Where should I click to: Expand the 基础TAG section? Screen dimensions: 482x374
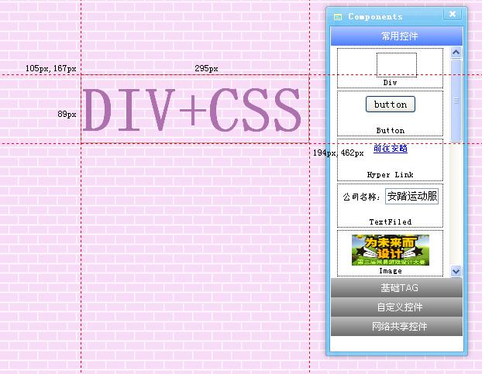397,287
